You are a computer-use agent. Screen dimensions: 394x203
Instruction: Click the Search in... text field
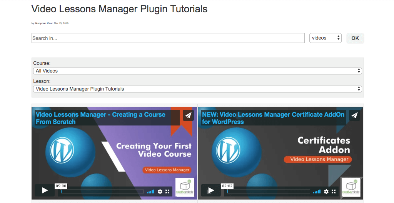point(168,38)
